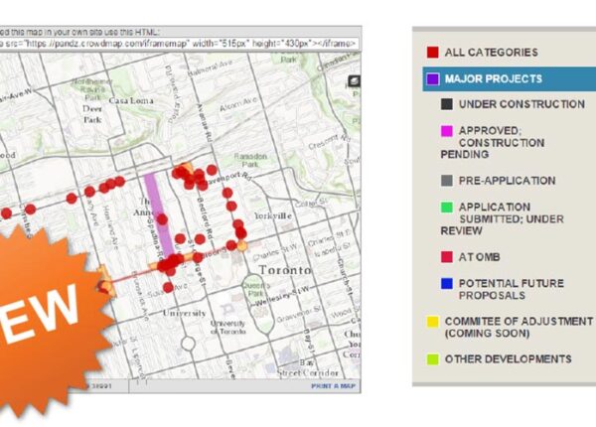Select Committee of Adjustment category
Screen dimensions: 596x427
click(x=517, y=327)
